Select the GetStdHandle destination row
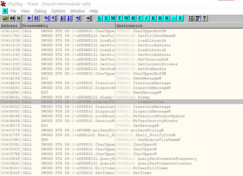The width and height of the screenshot is (243, 176). tap(121, 69)
